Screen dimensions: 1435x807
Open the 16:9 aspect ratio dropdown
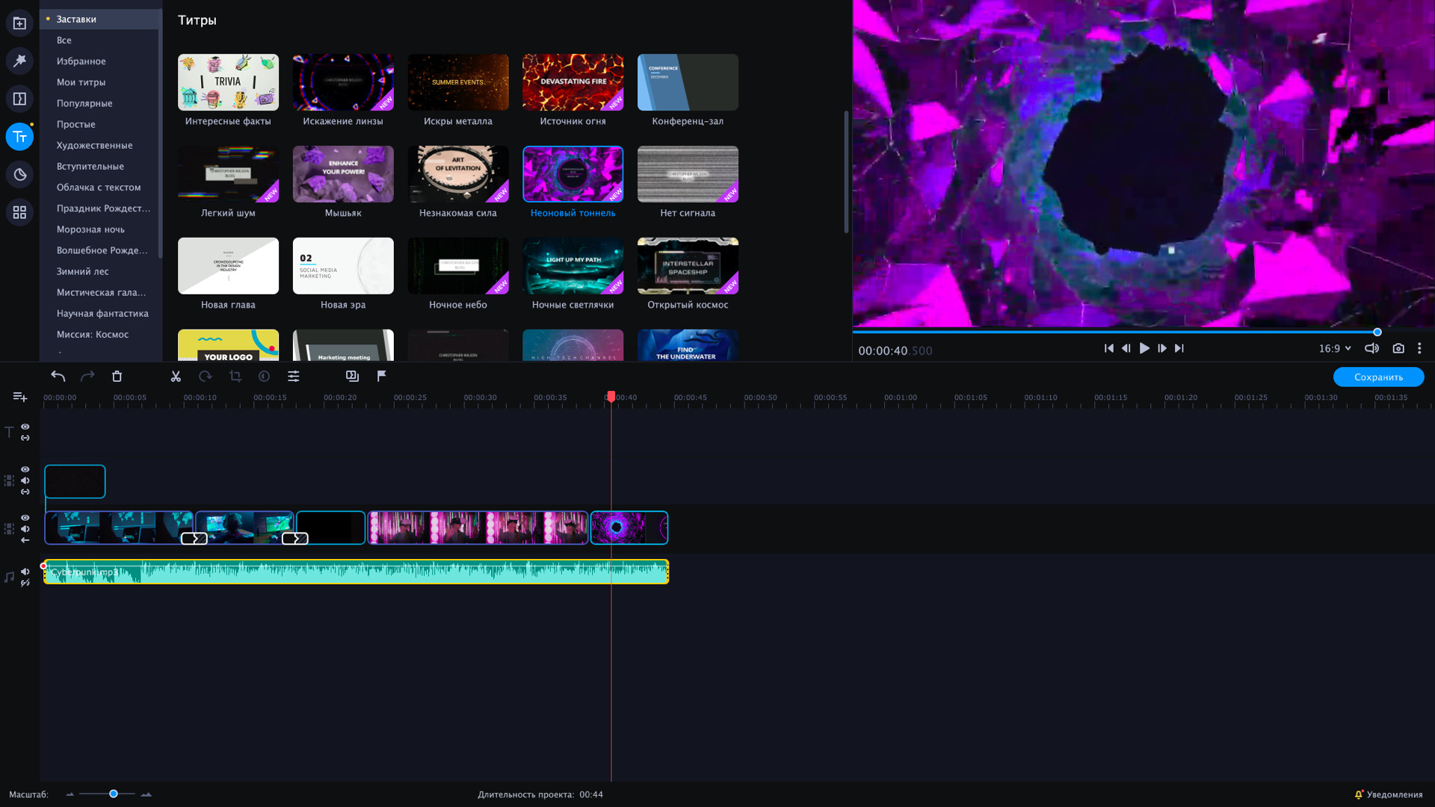pyautogui.click(x=1335, y=348)
